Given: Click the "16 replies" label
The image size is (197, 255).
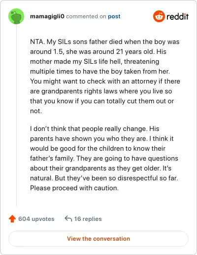Looking at the screenshot, I should click(88, 219).
